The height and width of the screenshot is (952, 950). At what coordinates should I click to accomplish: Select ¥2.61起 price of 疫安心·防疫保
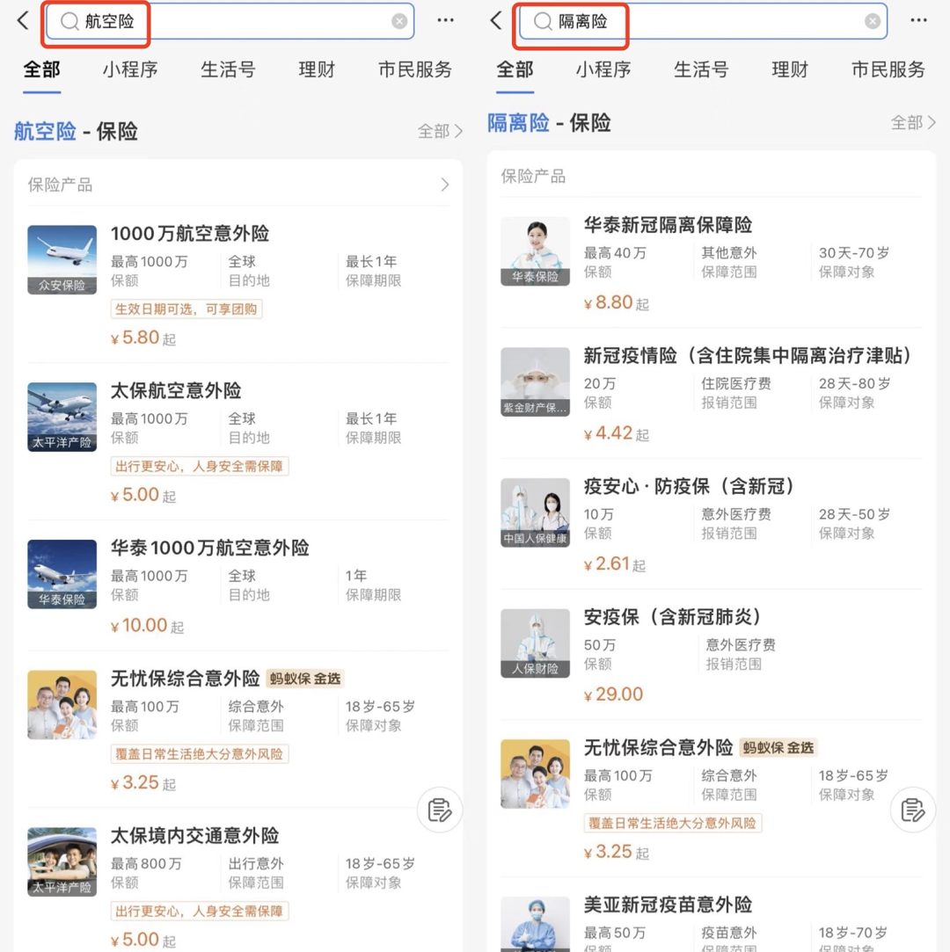(x=614, y=564)
